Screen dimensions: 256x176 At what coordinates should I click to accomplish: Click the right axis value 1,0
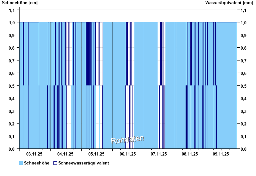click(244, 22)
